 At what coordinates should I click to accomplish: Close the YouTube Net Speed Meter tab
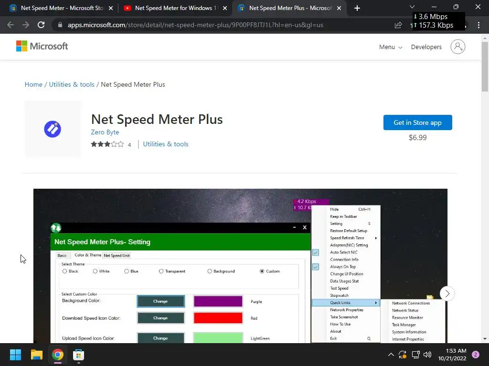(x=225, y=8)
